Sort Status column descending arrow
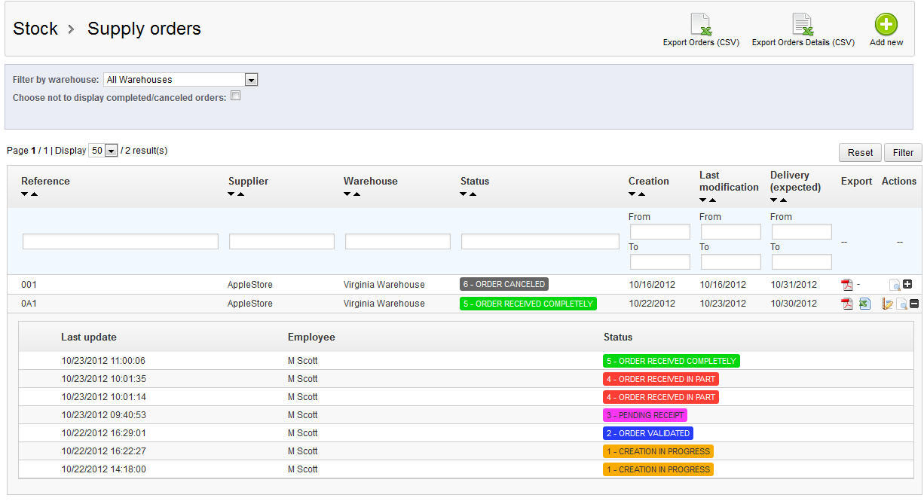924x501 pixels. 464,194
